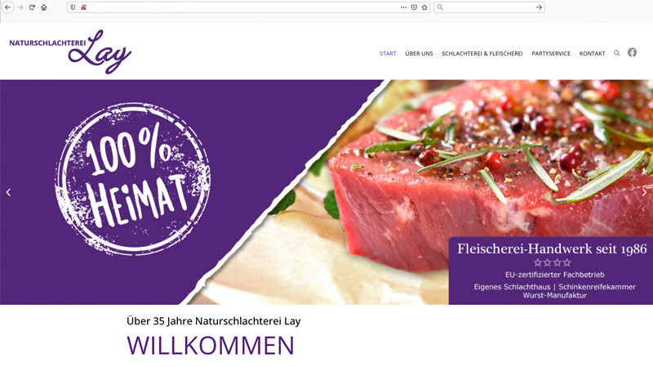Show previous slide with left chevron

8,192
